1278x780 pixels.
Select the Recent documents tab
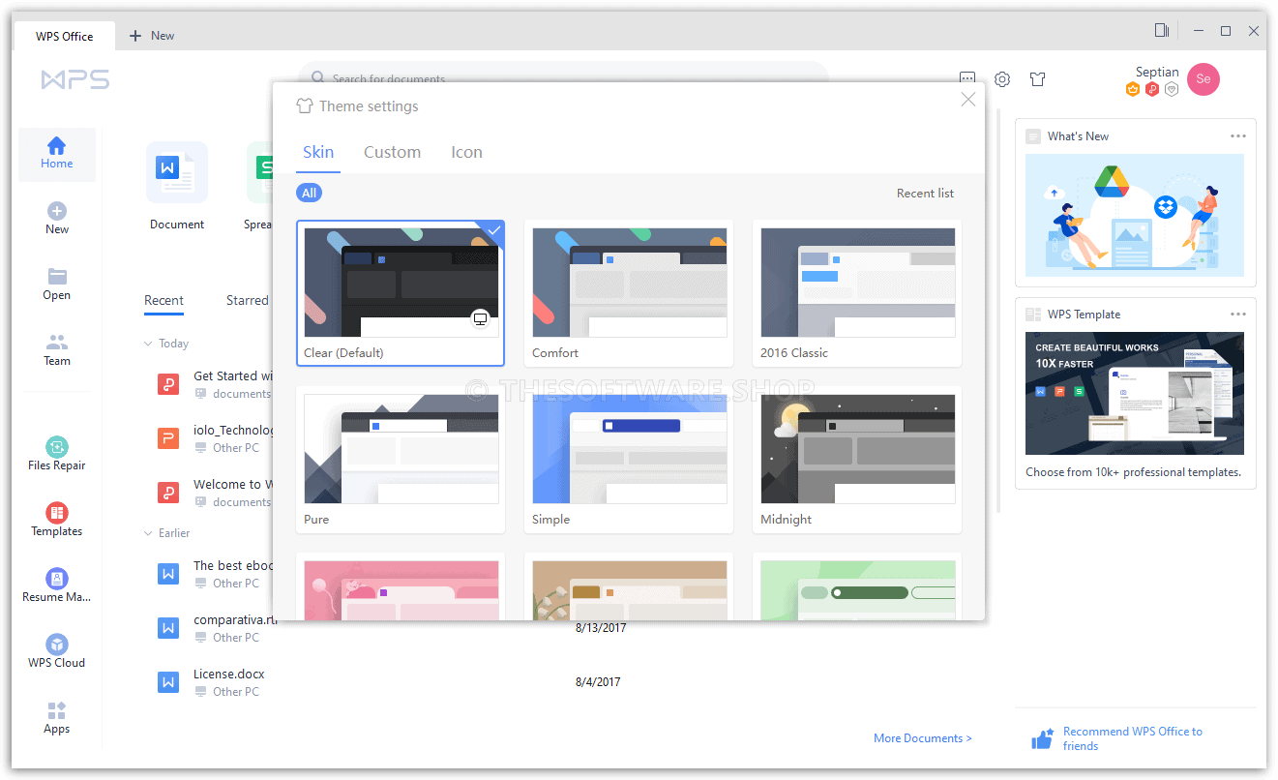tap(163, 301)
